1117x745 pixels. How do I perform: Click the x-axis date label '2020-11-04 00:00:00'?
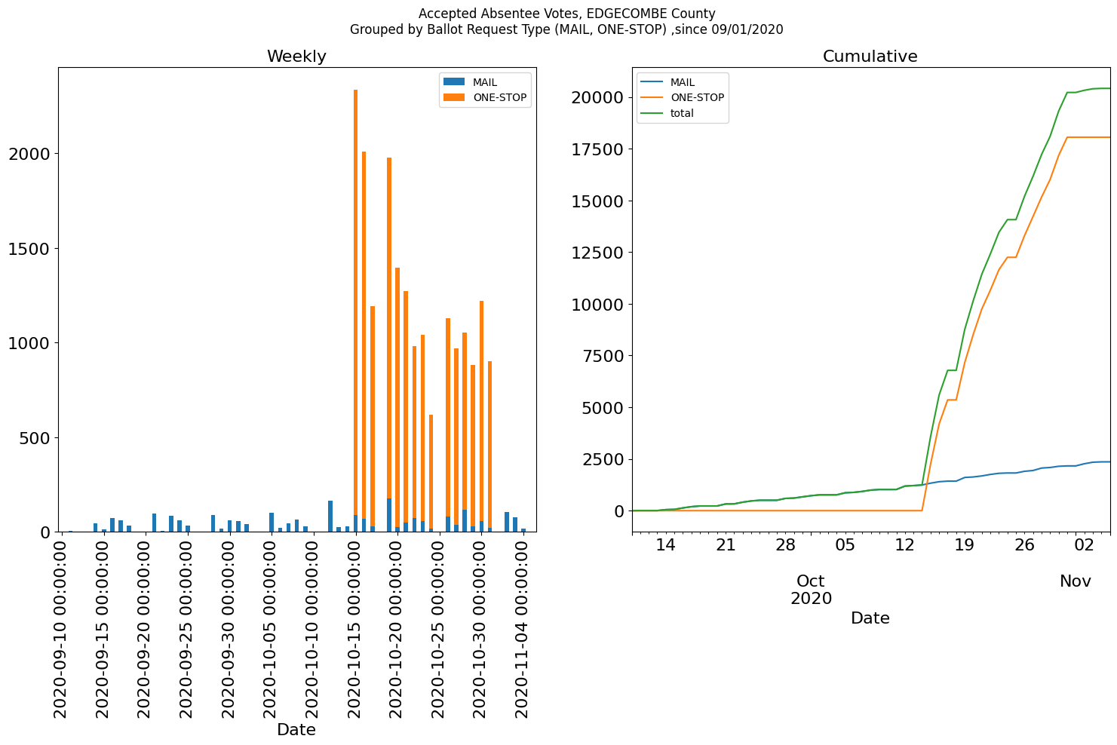523,628
